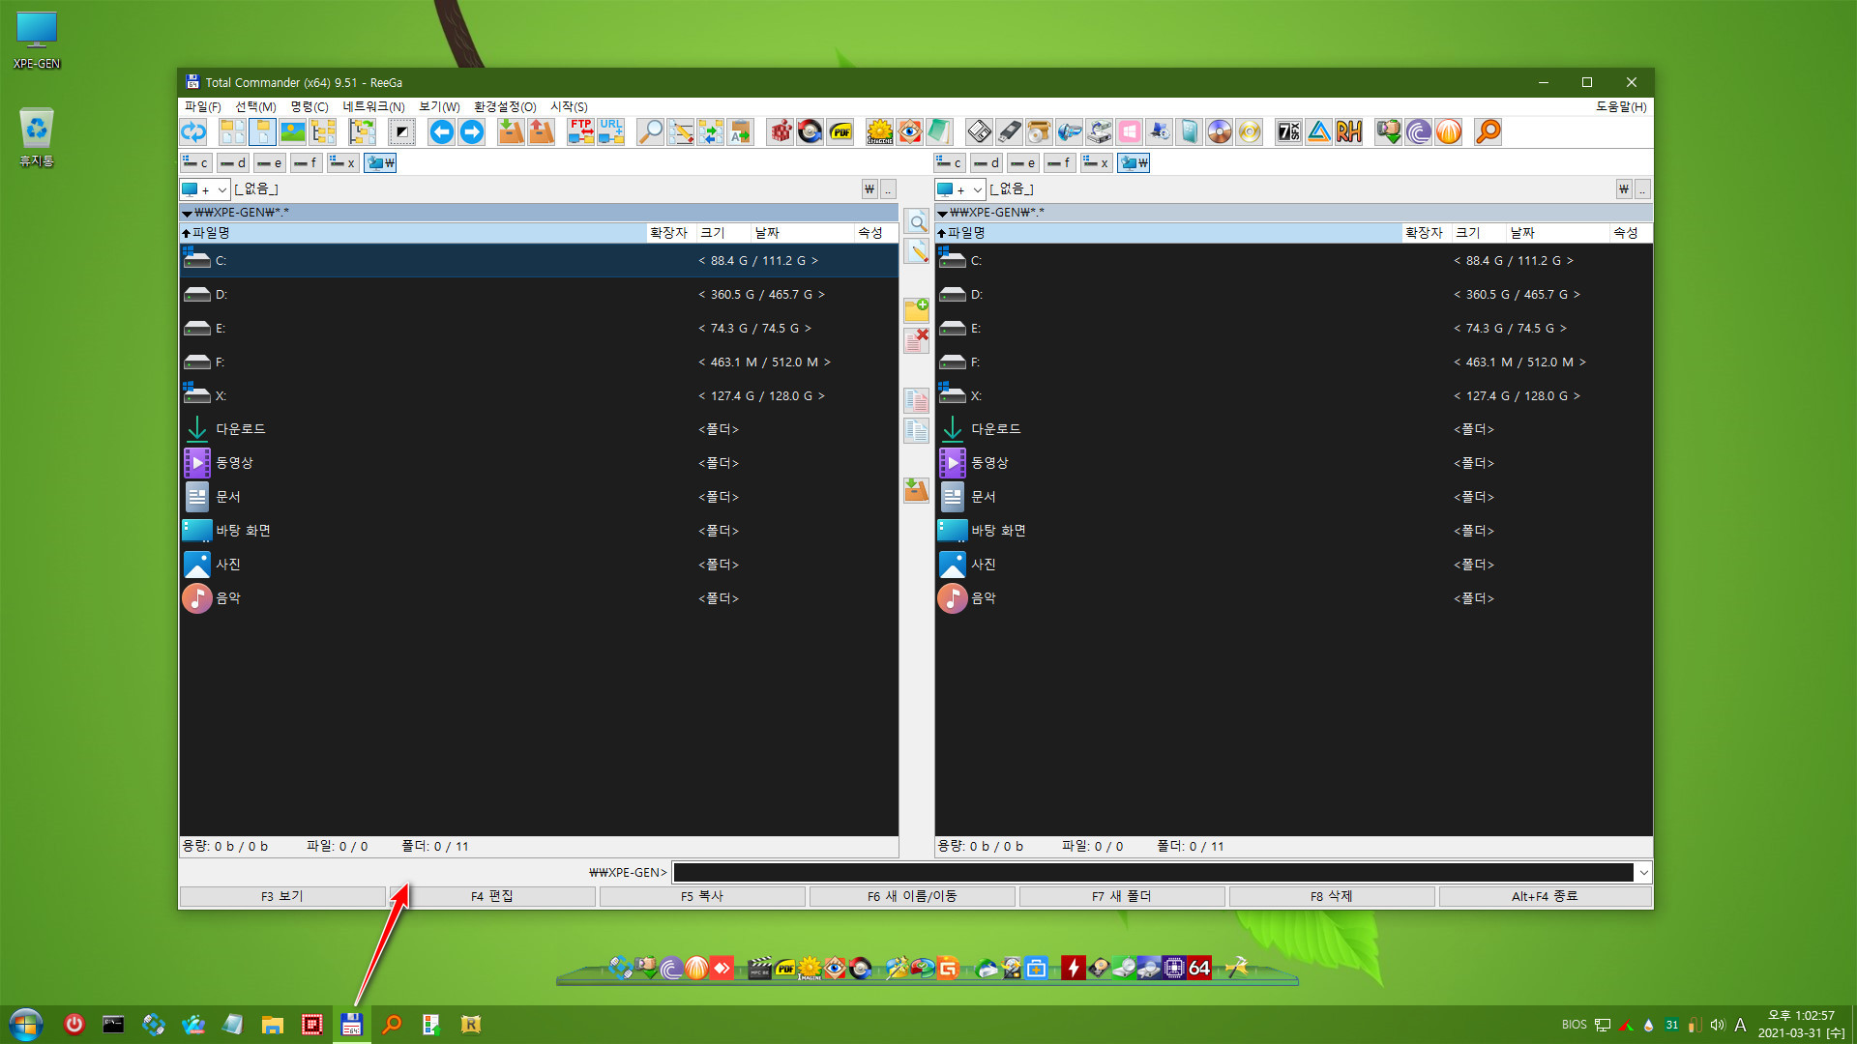This screenshot has width=1857, height=1044.
Task: Open the 선택(M) menu
Action: click(x=255, y=106)
